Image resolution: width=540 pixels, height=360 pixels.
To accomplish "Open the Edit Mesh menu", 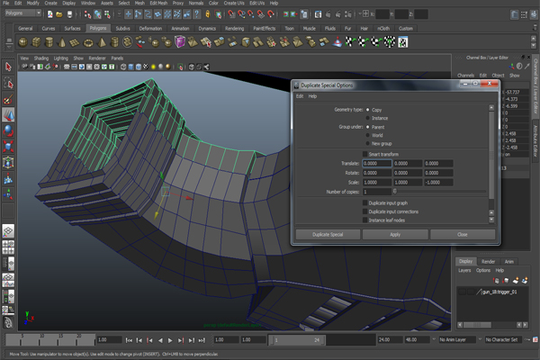I will 158,3.
